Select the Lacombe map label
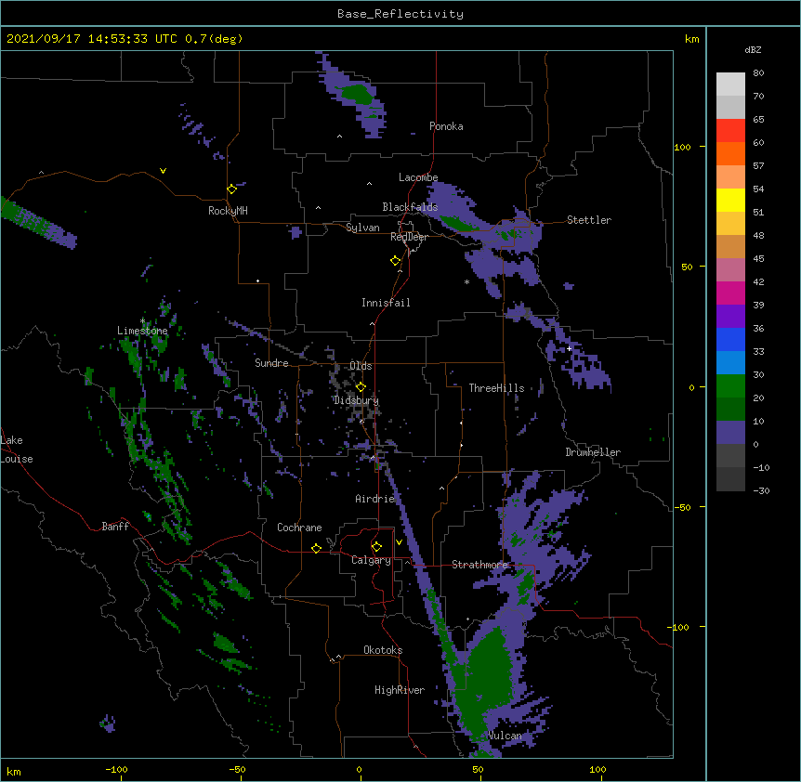801x782 pixels. point(418,177)
